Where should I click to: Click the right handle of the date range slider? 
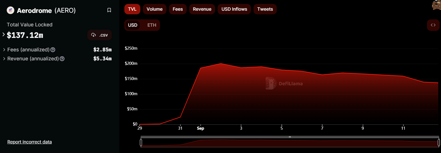tap(439, 143)
